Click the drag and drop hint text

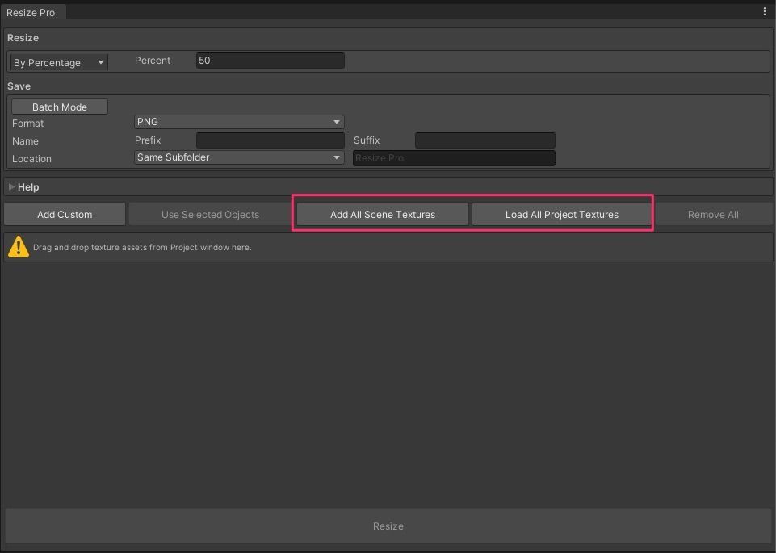[142, 247]
